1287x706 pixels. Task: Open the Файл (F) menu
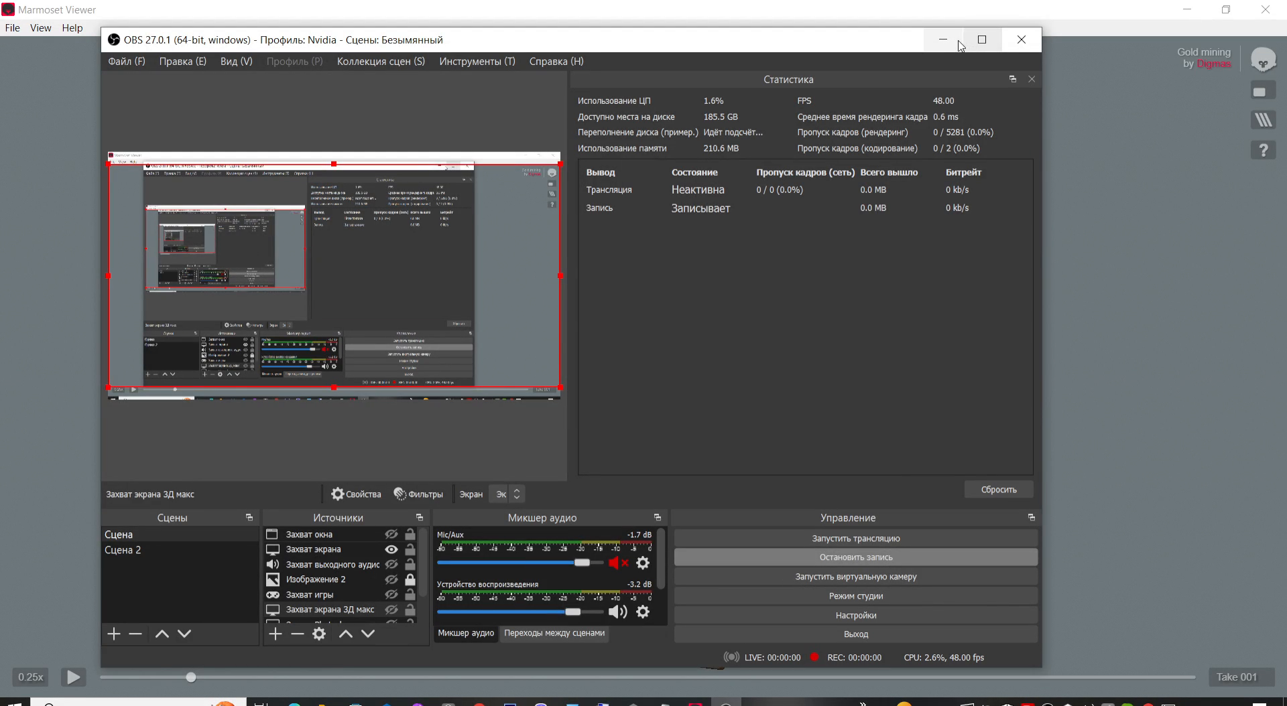coord(127,62)
